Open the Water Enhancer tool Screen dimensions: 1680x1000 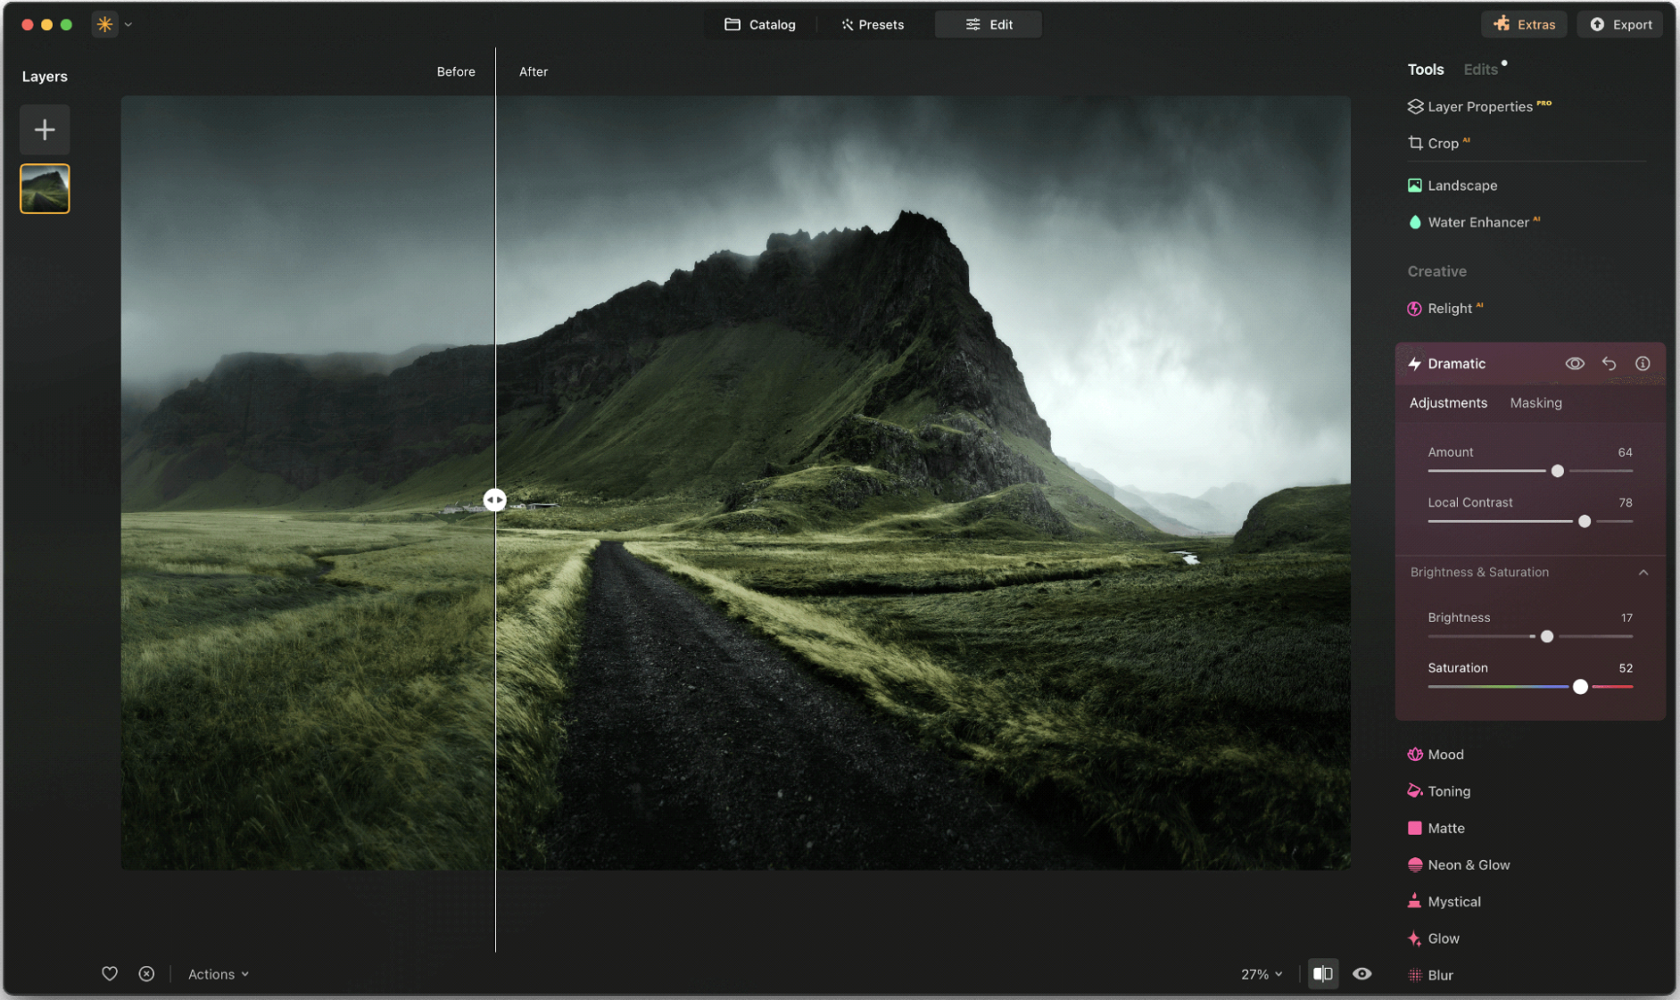pos(1474,222)
